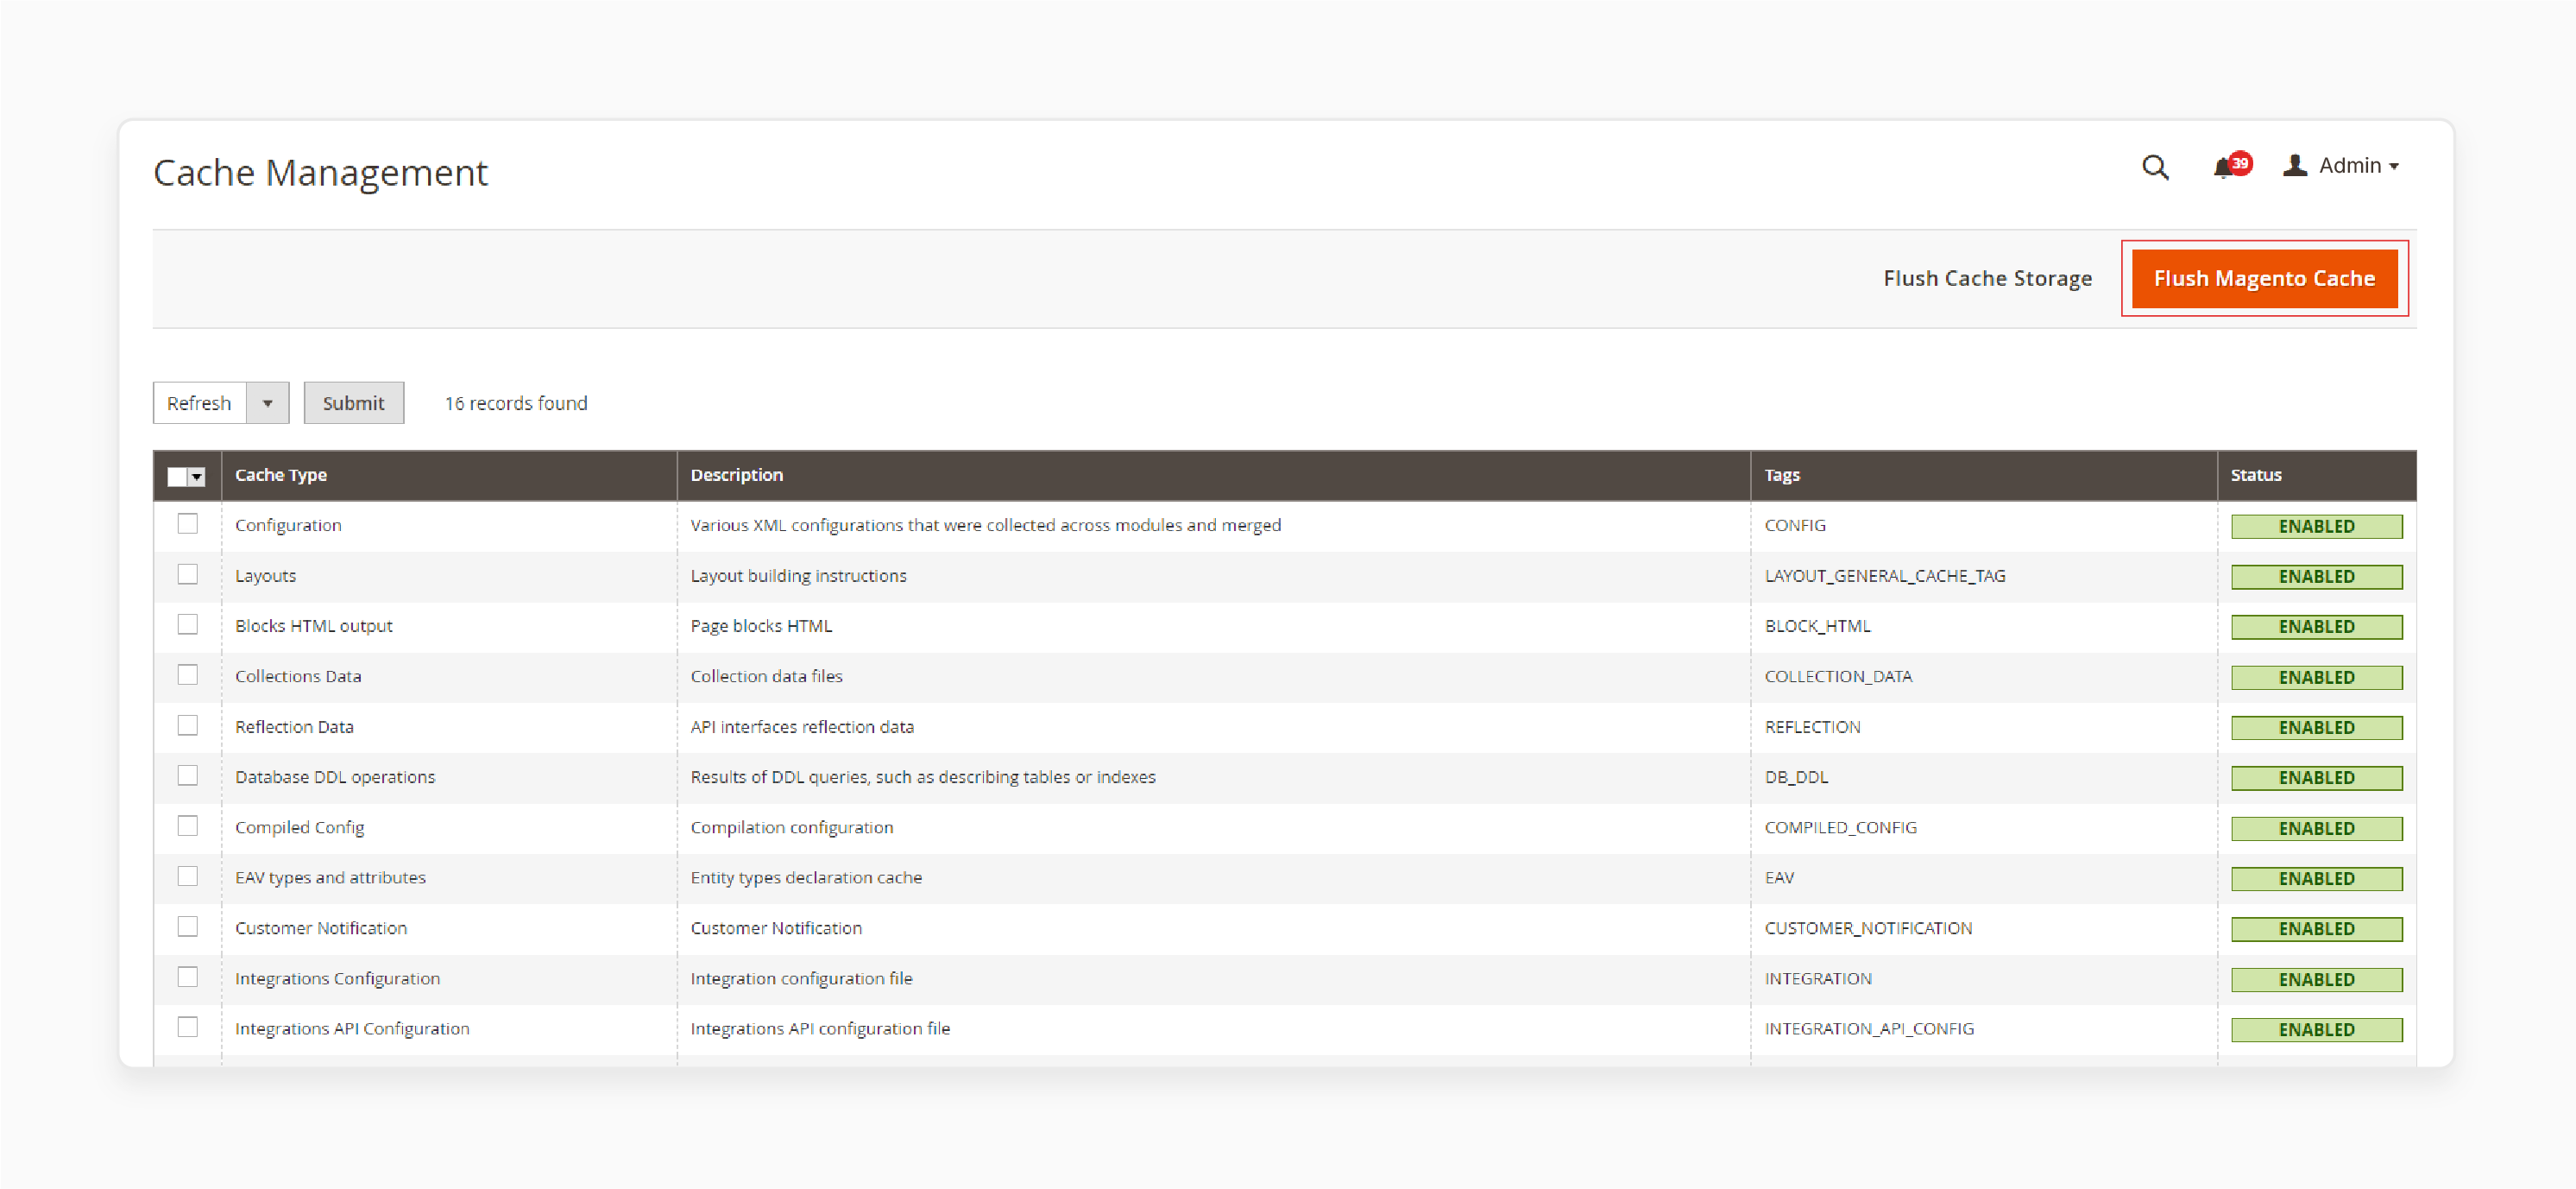The width and height of the screenshot is (2576, 1189).
Task: Click the search icon in the header
Action: click(x=2152, y=166)
